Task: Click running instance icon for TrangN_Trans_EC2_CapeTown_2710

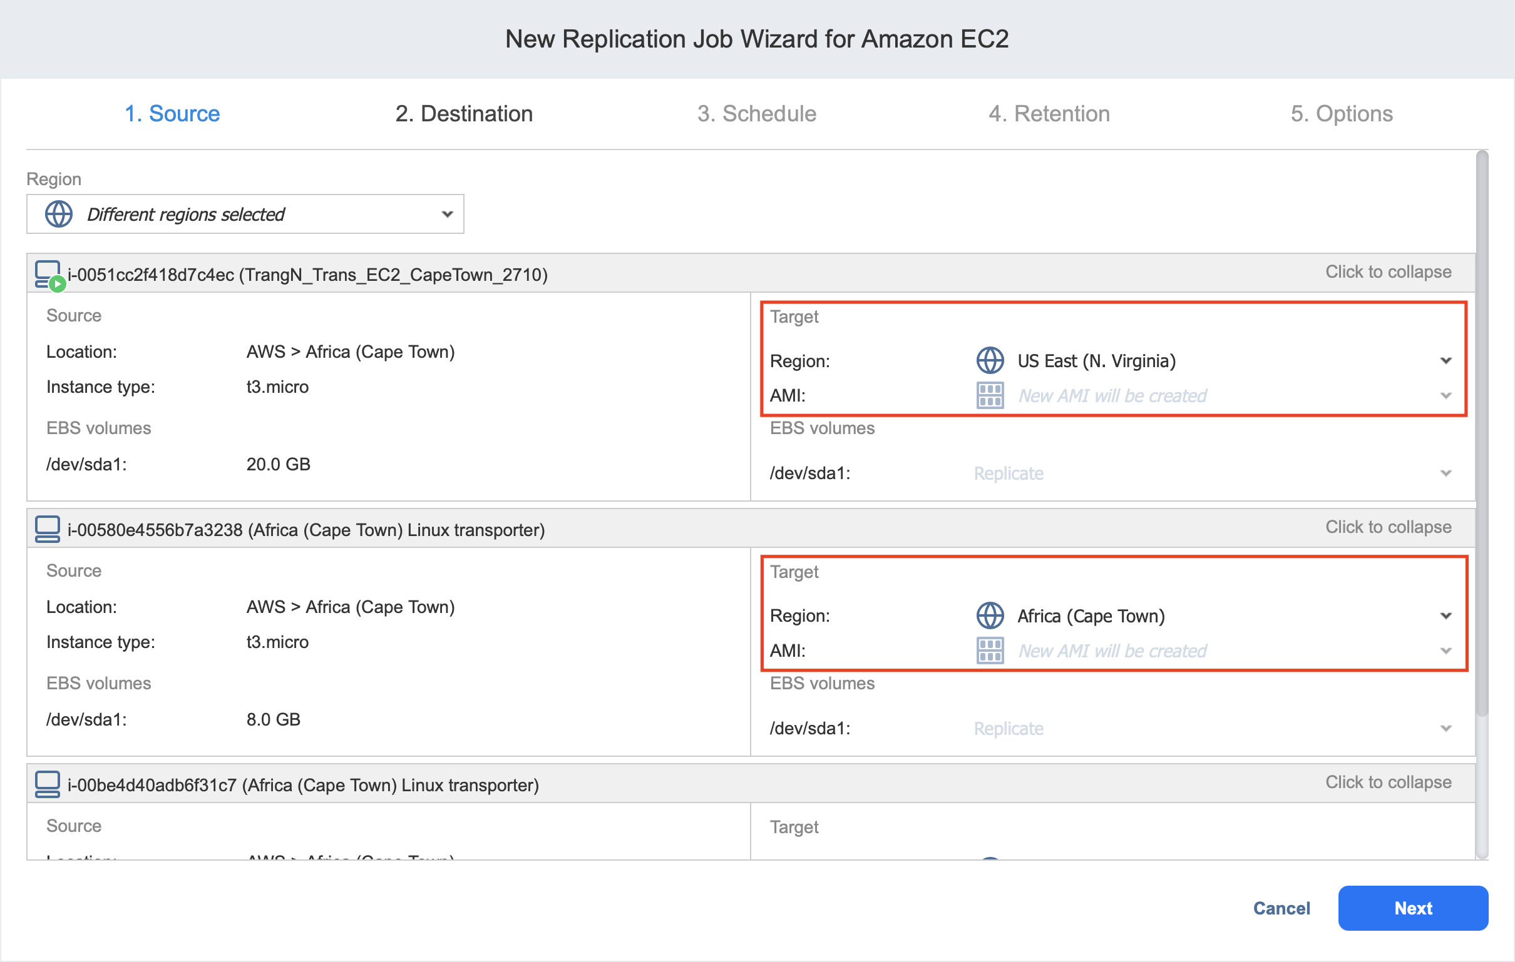Action: pos(48,275)
